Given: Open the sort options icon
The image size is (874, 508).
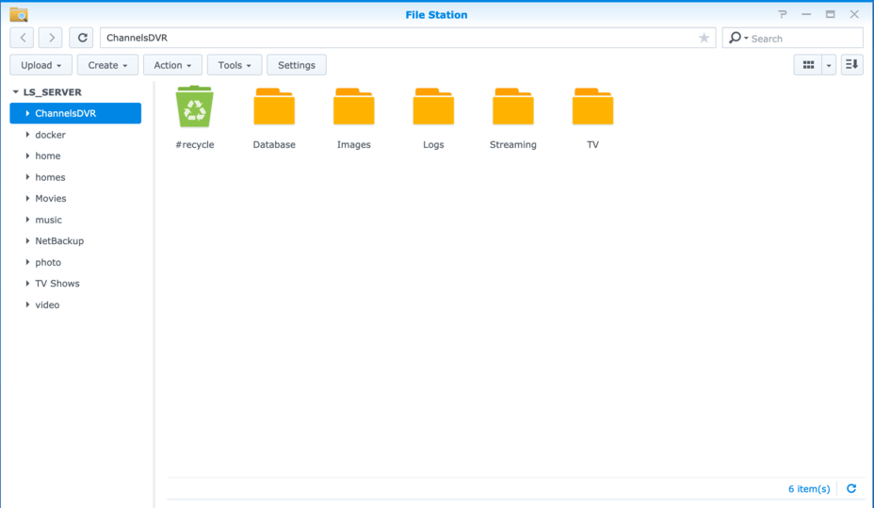Looking at the screenshot, I should (x=851, y=65).
